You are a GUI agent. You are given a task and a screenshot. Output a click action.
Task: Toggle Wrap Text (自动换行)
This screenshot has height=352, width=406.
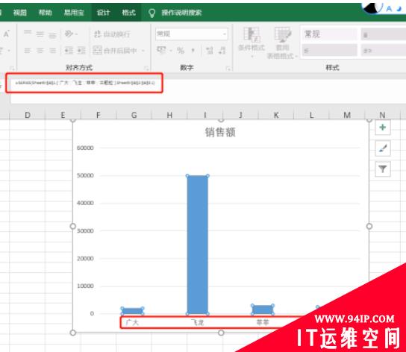tap(112, 34)
